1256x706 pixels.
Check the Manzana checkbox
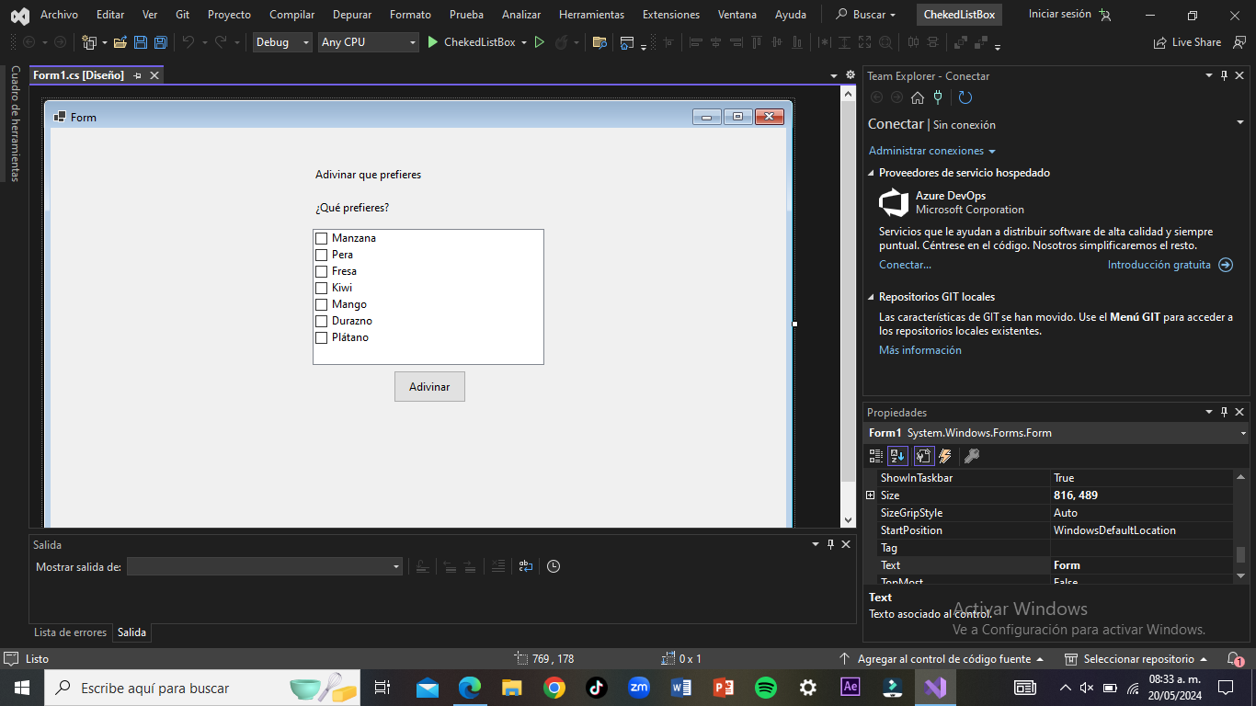322,238
